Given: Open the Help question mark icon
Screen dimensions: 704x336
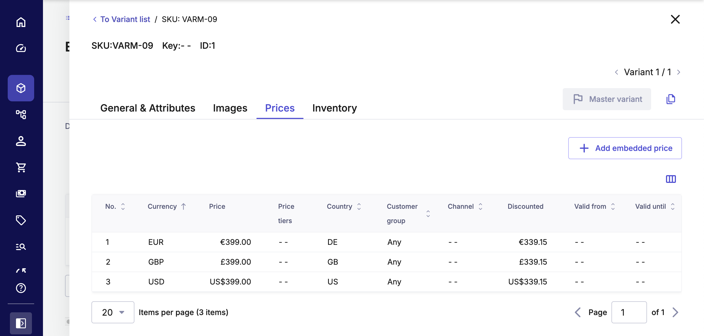Looking at the screenshot, I should [x=21, y=288].
